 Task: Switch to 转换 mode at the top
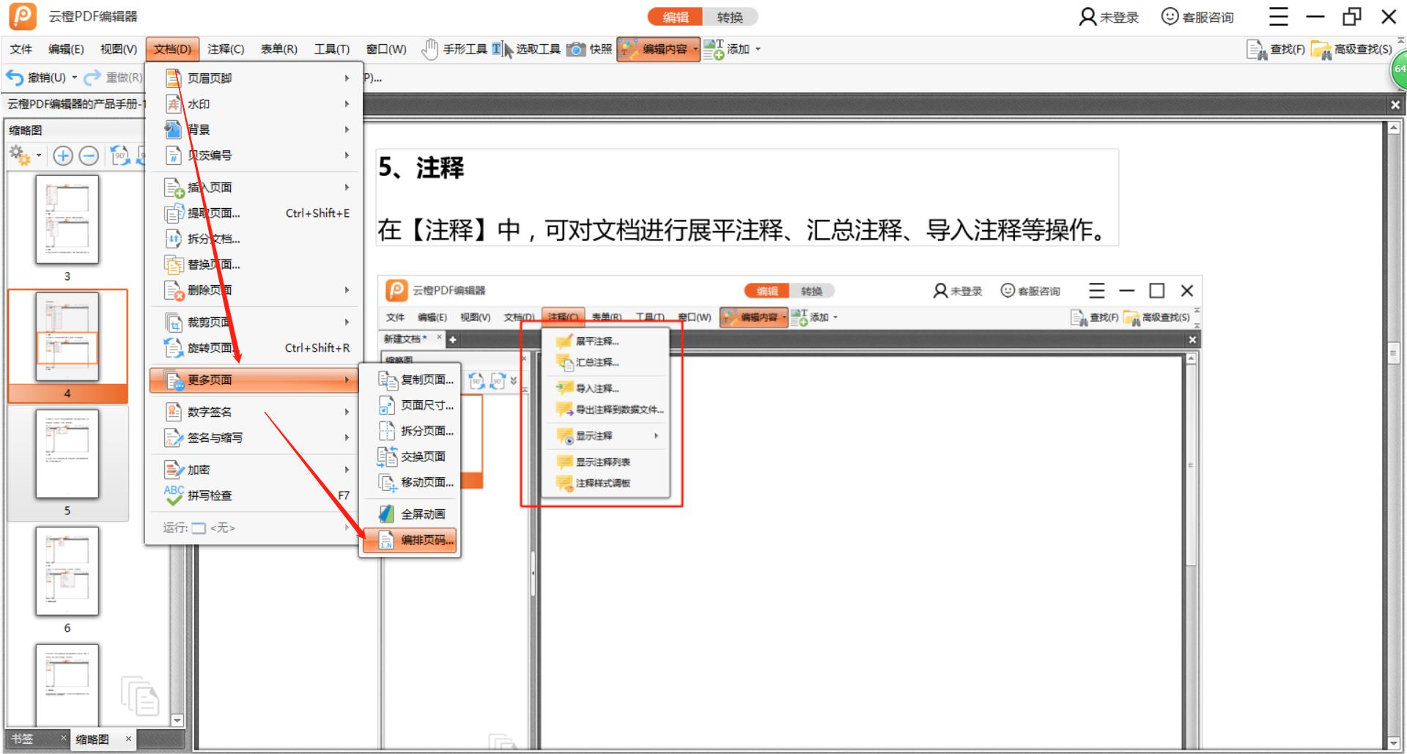coord(732,16)
